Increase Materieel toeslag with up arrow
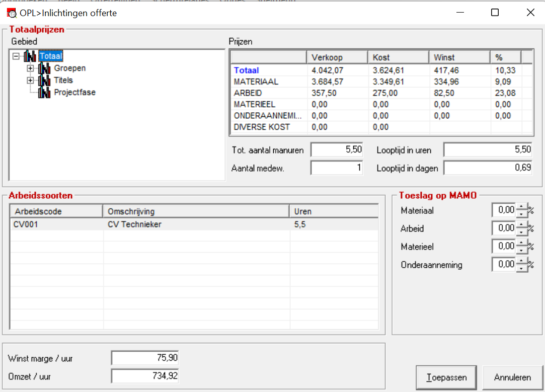 click(521, 243)
